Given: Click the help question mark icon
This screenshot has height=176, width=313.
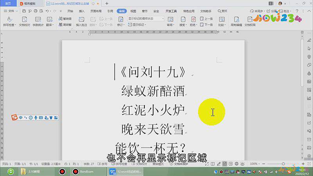Looking at the screenshot, I should click(297, 11).
